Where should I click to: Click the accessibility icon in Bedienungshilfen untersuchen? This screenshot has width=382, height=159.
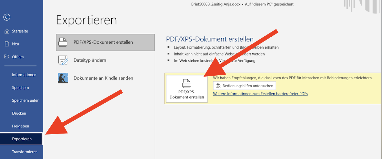218,86
